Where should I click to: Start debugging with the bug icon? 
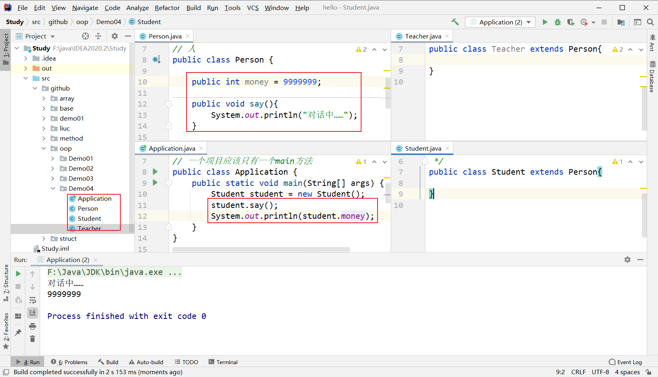pyautogui.click(x=558, y=22)
